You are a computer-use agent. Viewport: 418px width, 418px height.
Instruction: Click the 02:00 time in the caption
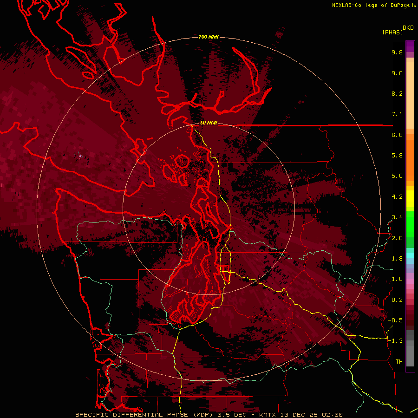tap(332, 415)
